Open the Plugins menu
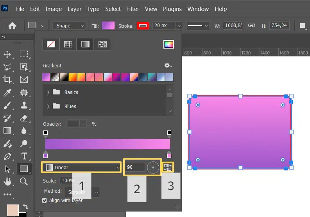Screen dimensions: 310x217 click(x=172, y=9)
